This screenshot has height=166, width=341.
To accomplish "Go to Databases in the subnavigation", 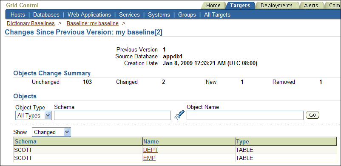I will pos(46,14).
